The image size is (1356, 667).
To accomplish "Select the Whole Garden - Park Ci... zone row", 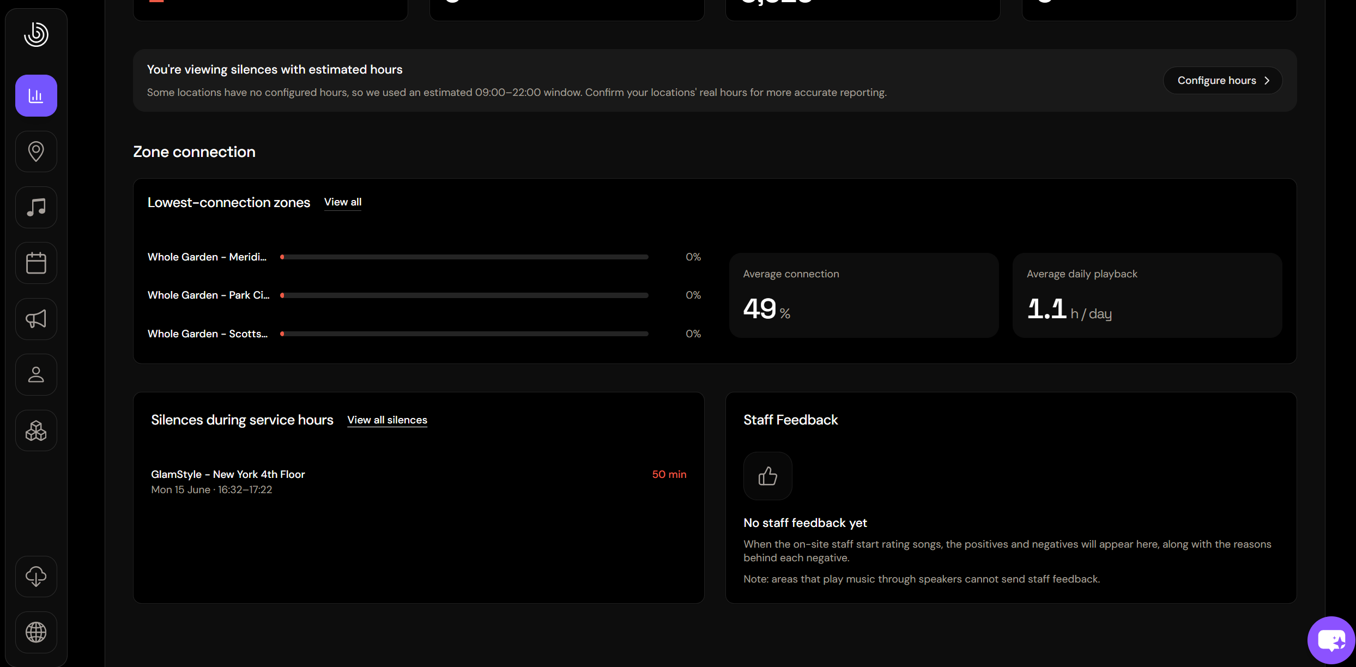I will tap(424, 295).
